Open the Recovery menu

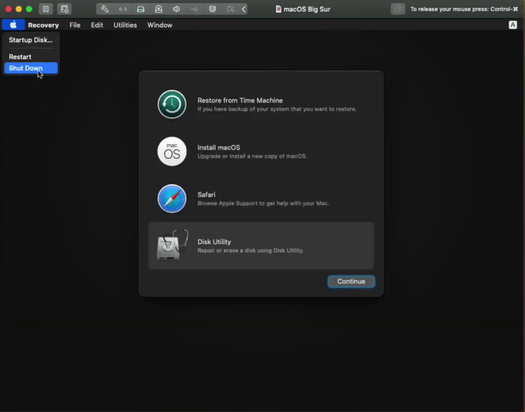pyautogui.click(x=43, y=25)
